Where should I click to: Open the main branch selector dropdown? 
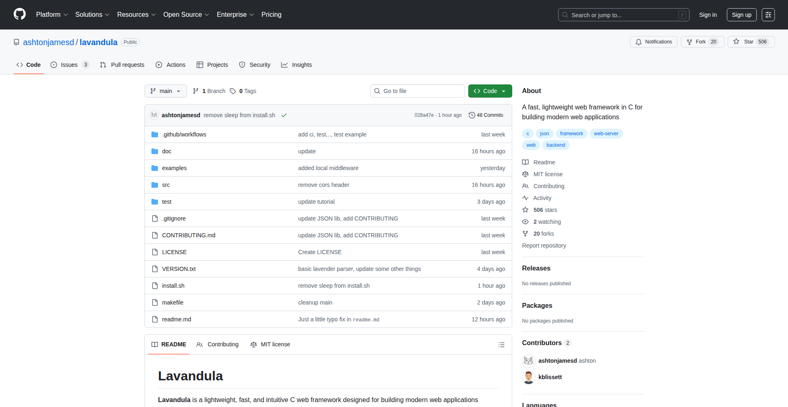click(166, 91)
